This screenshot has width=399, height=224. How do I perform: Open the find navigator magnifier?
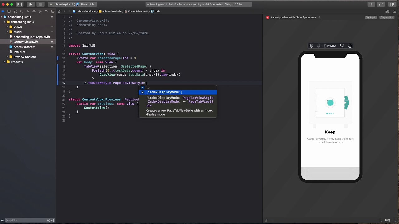coord(22,11)
